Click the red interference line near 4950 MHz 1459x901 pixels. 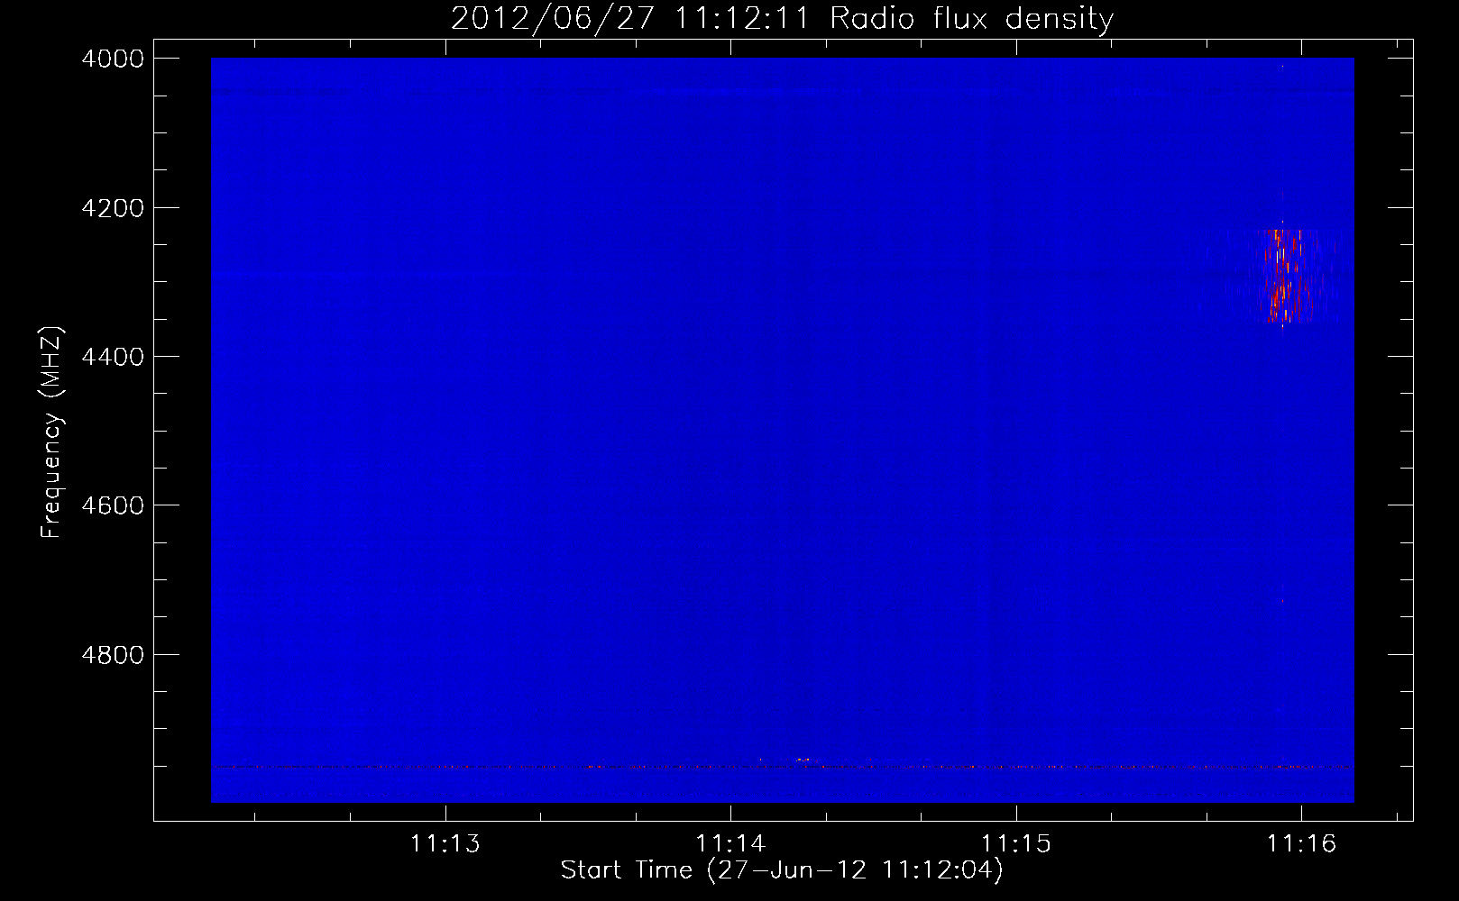[x=783, y=767]
